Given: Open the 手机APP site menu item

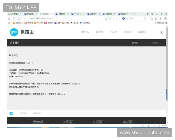Looking at the screenshot, I should pyautogui.click(x=113, y=32).
